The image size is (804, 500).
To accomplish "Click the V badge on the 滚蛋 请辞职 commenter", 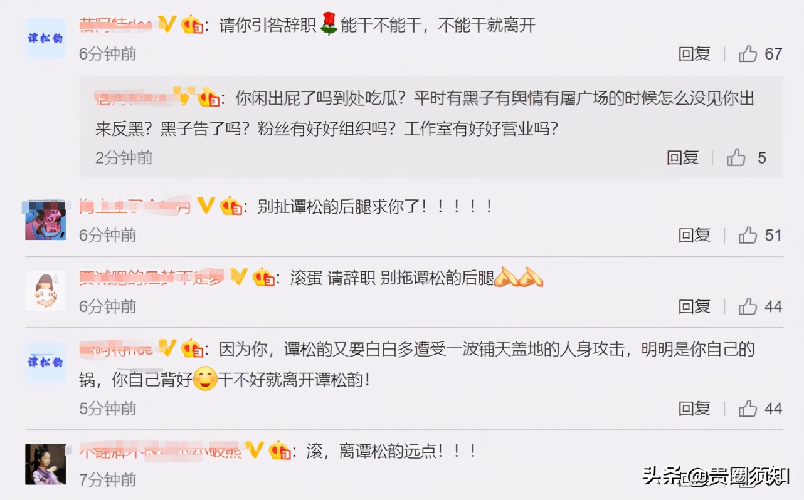I will pos(238,276).
